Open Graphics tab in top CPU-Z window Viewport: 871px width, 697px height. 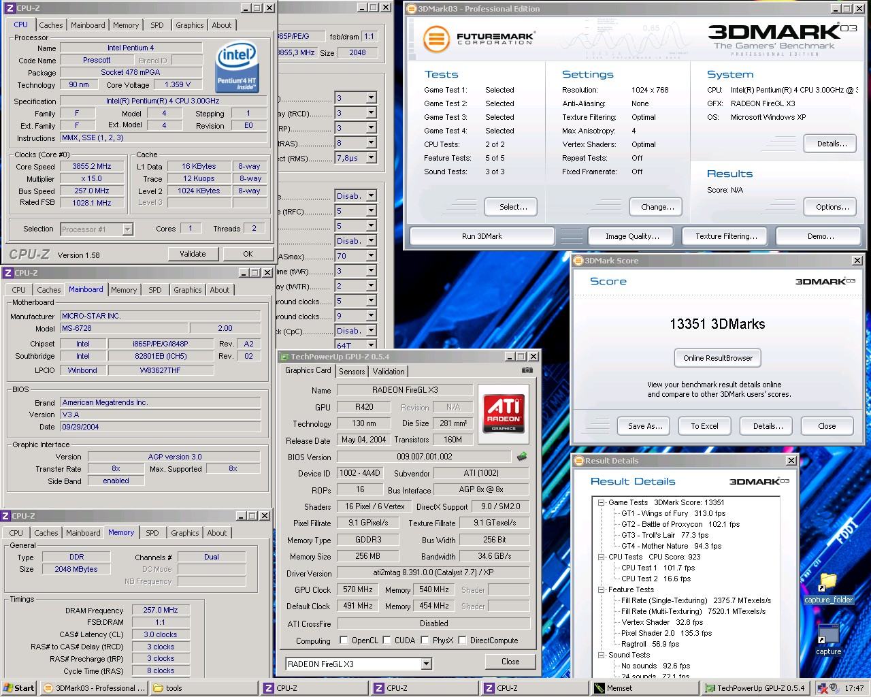[x=189, y=25]
